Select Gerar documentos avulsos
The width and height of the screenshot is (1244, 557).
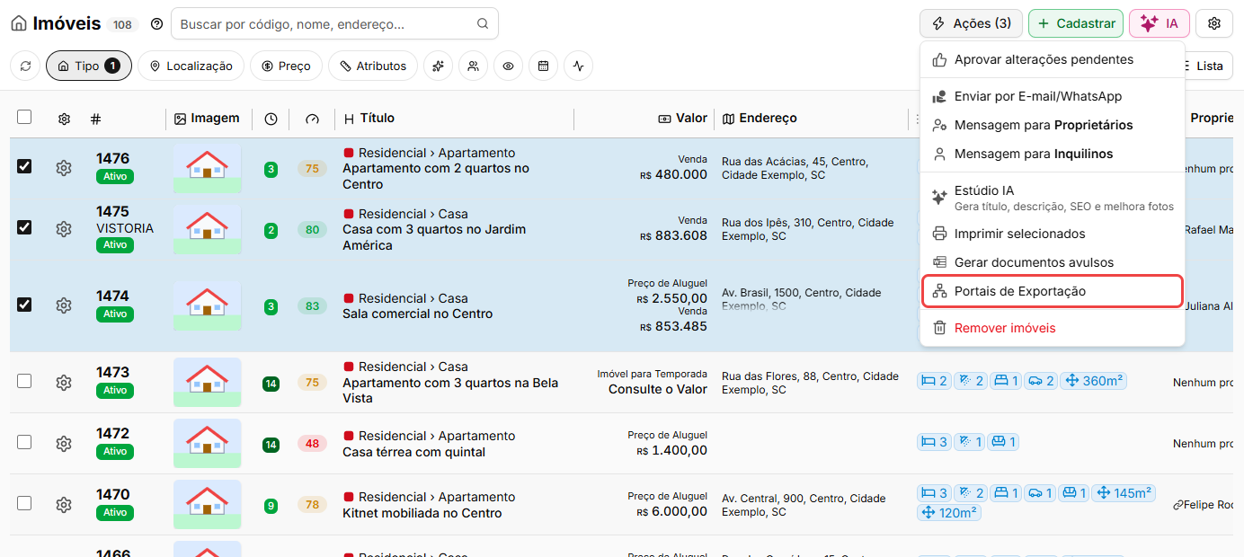click(x=1053, y=262)
